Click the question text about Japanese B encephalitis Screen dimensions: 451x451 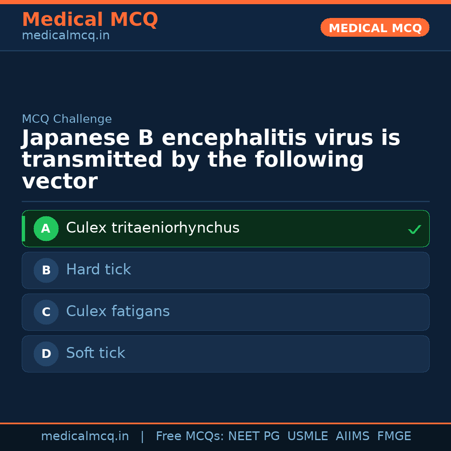(211, 159)
